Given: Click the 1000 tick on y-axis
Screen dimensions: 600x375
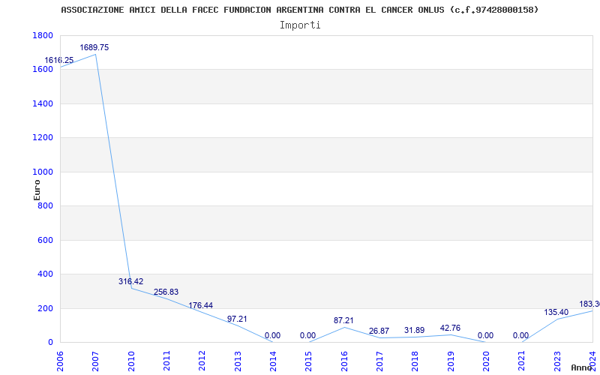Looking at the screenshot, I should coord(43,172).
